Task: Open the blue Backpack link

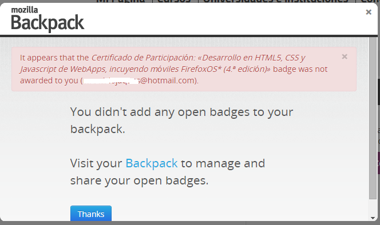Action: (152, 163)
